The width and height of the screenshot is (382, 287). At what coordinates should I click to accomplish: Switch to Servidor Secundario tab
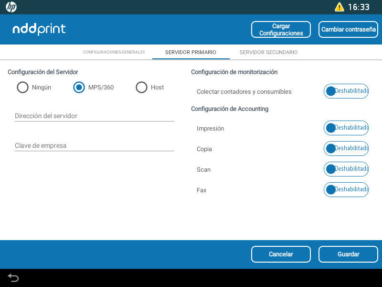268,52
